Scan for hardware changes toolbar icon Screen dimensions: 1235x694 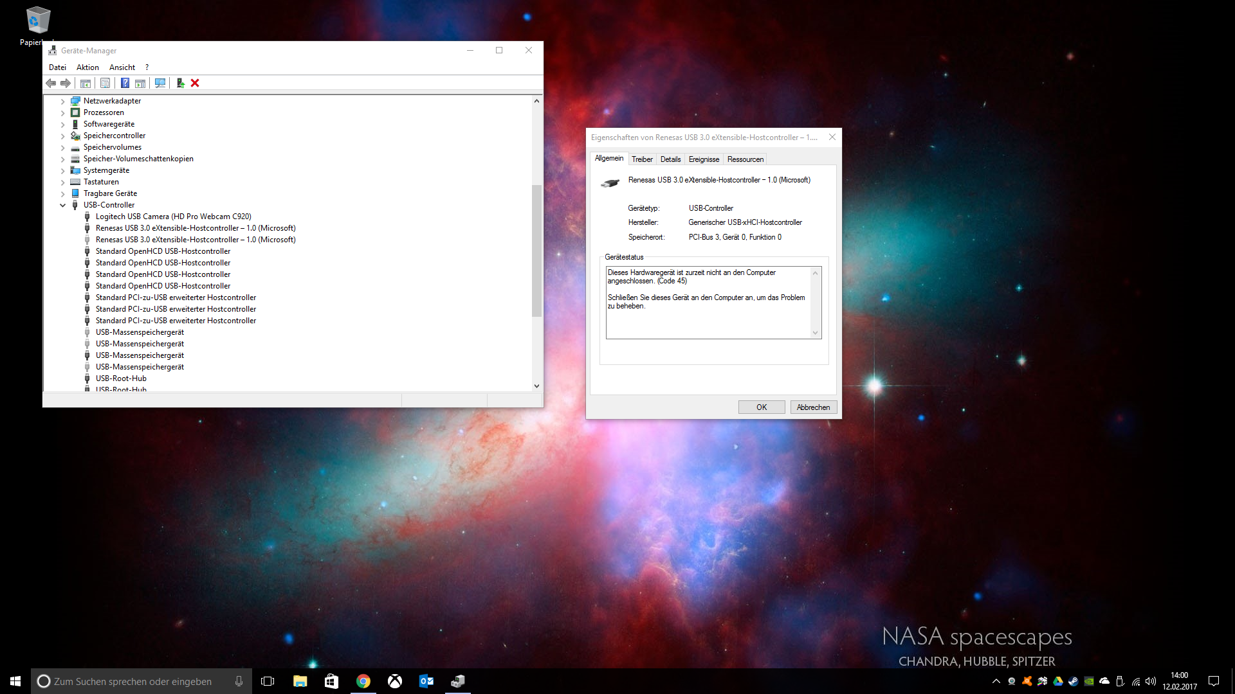click(160, 83)
